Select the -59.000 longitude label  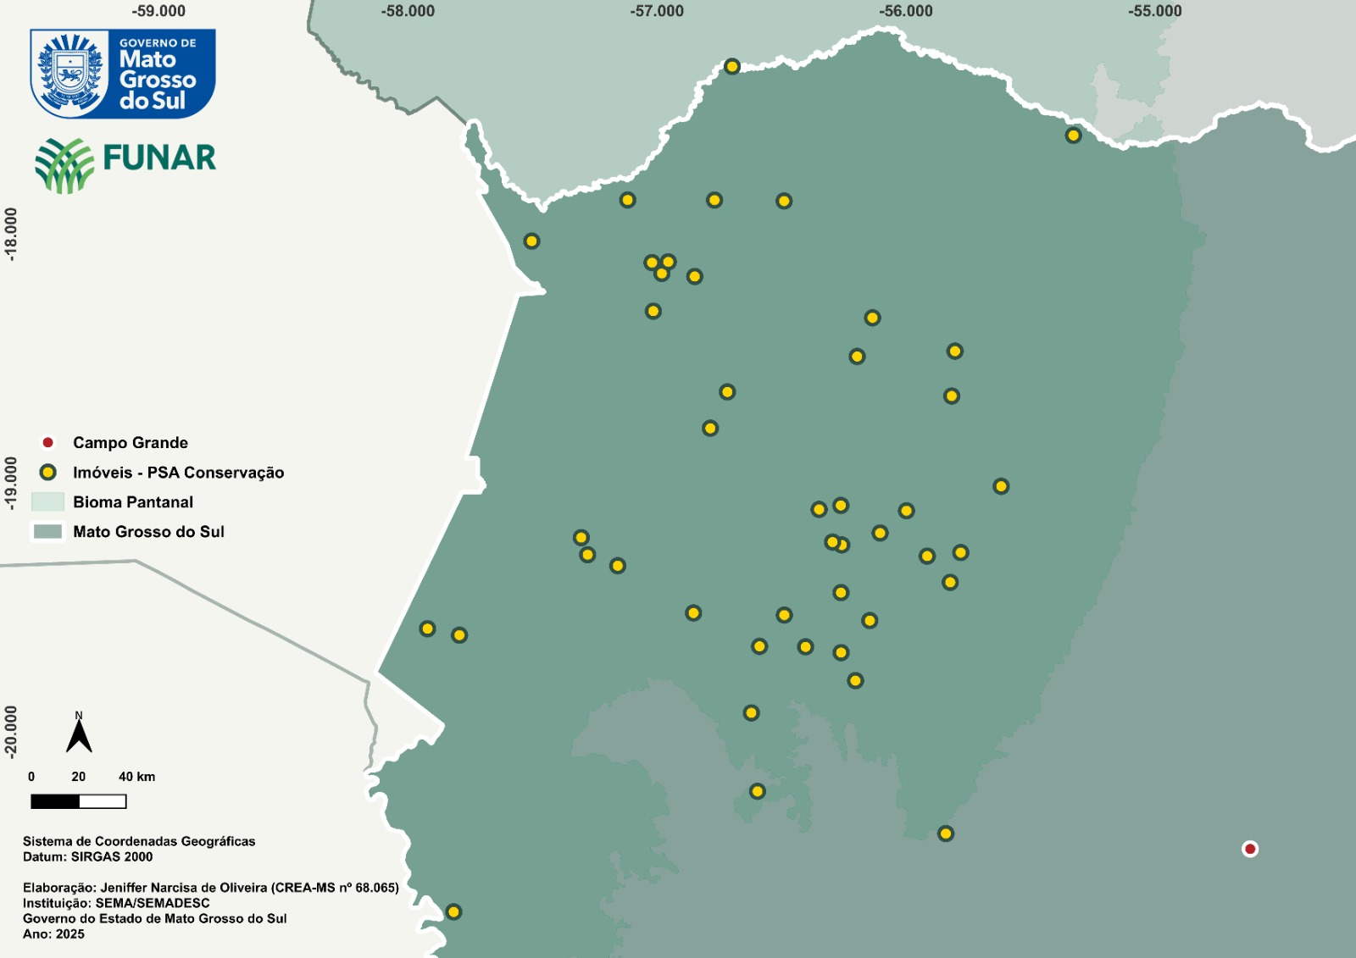pos(158,12)
